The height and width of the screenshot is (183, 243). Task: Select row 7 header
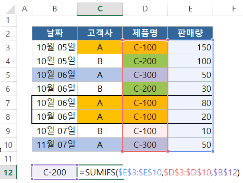pos(8,103)
